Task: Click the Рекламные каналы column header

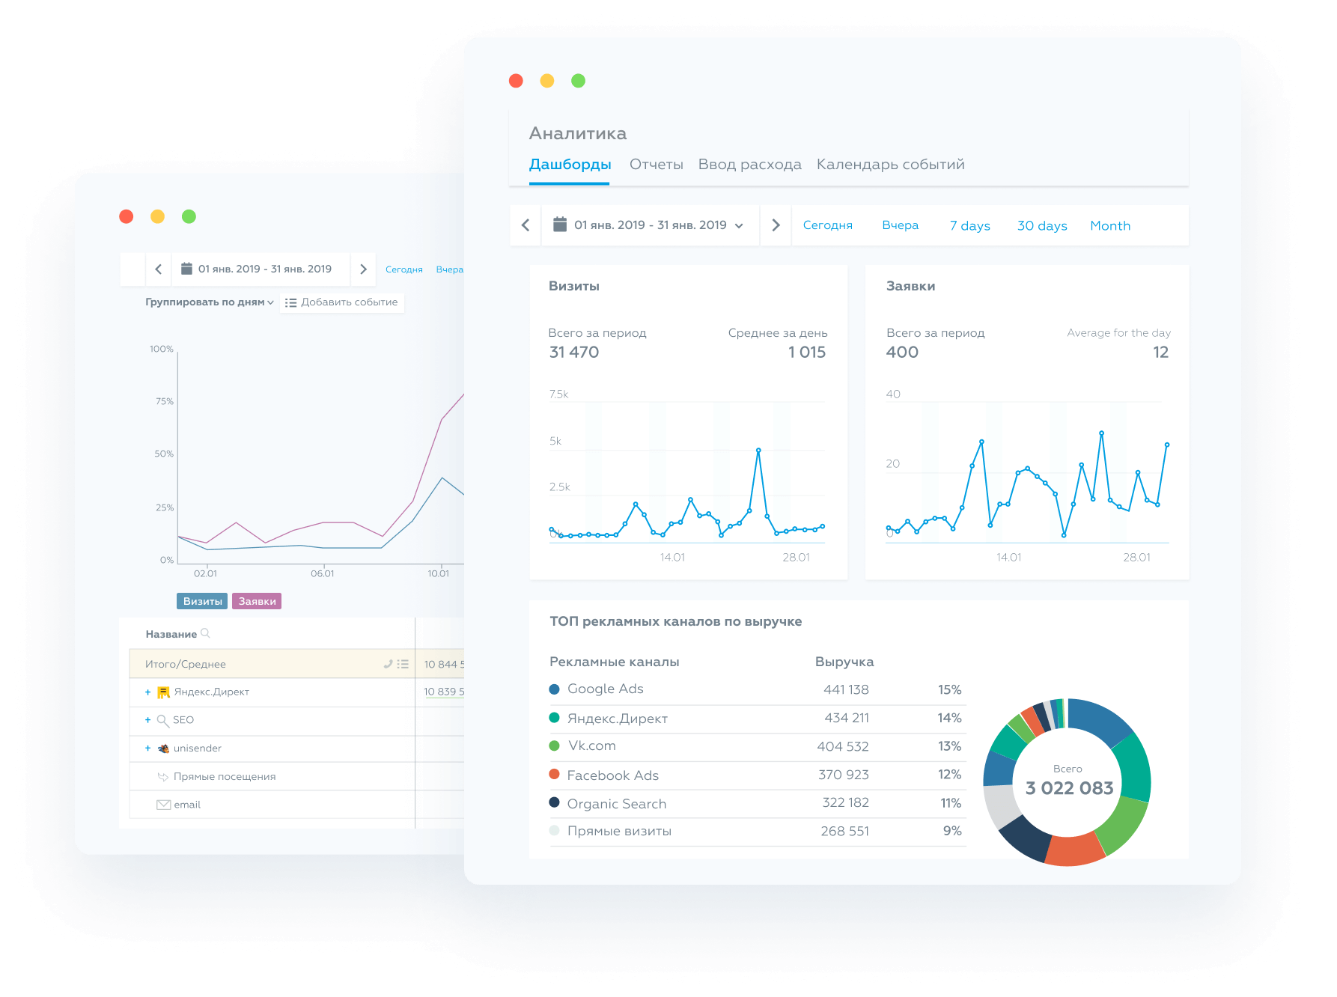Action: [x=614, y=662]
